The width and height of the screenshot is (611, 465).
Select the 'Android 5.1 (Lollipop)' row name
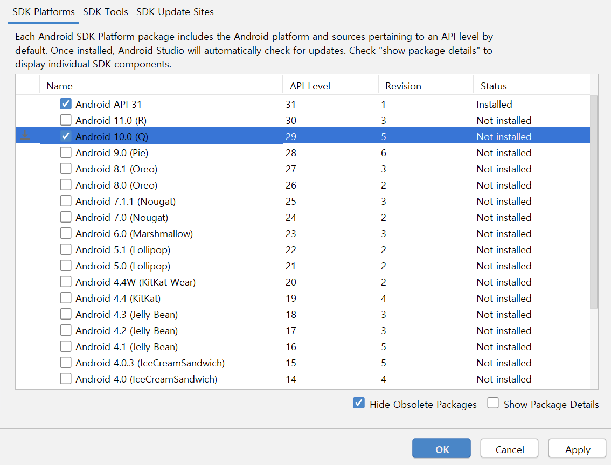coord(123,250)
